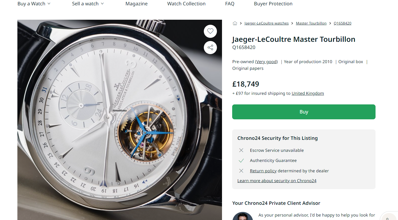Viewport: 398px width, 220px height.
Task: Add watch to favorites with heart icon
Action: click(210, 31)
